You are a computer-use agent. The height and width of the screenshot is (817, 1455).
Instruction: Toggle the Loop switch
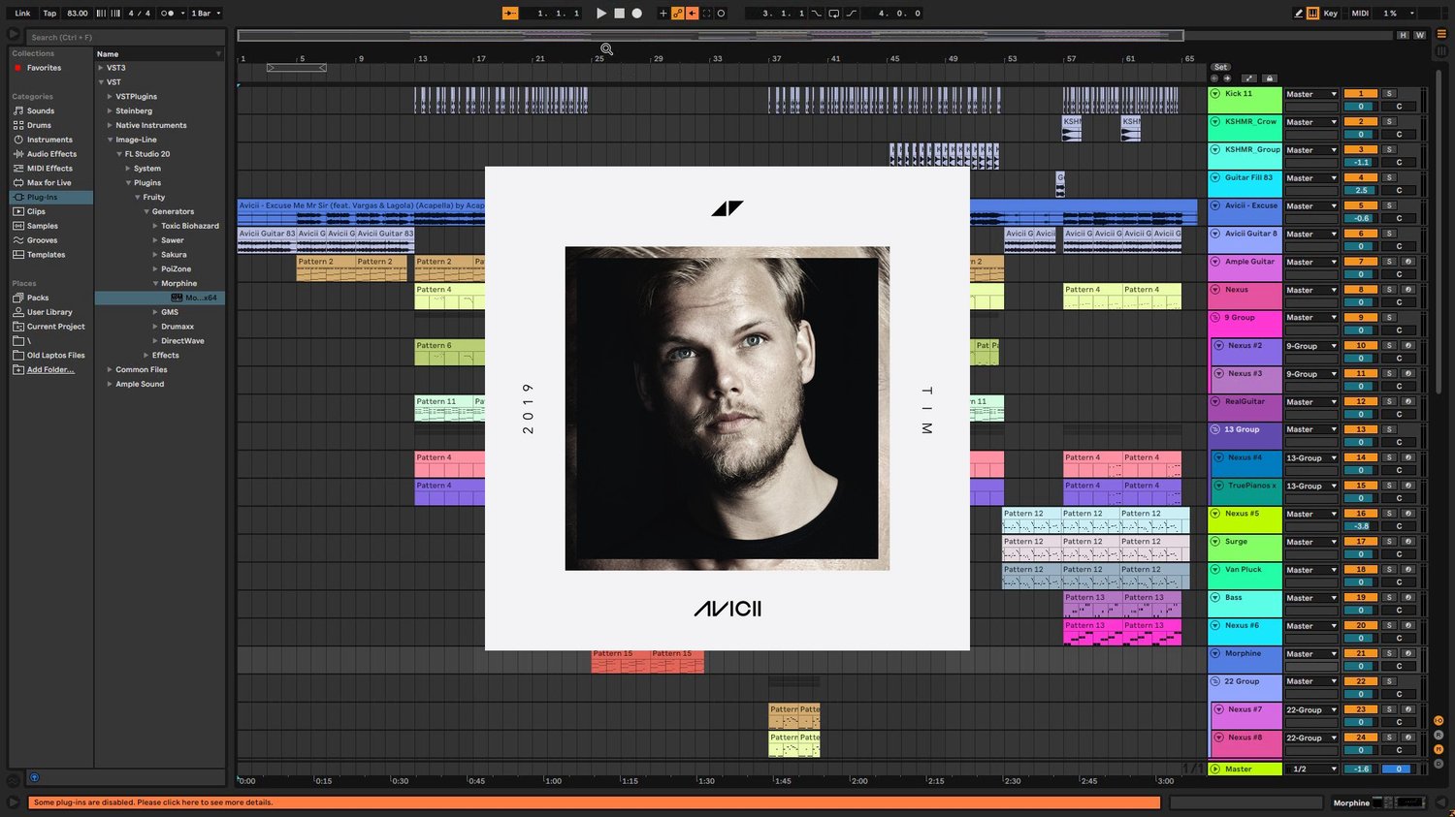pyautogui.click(x=834, y=14)
